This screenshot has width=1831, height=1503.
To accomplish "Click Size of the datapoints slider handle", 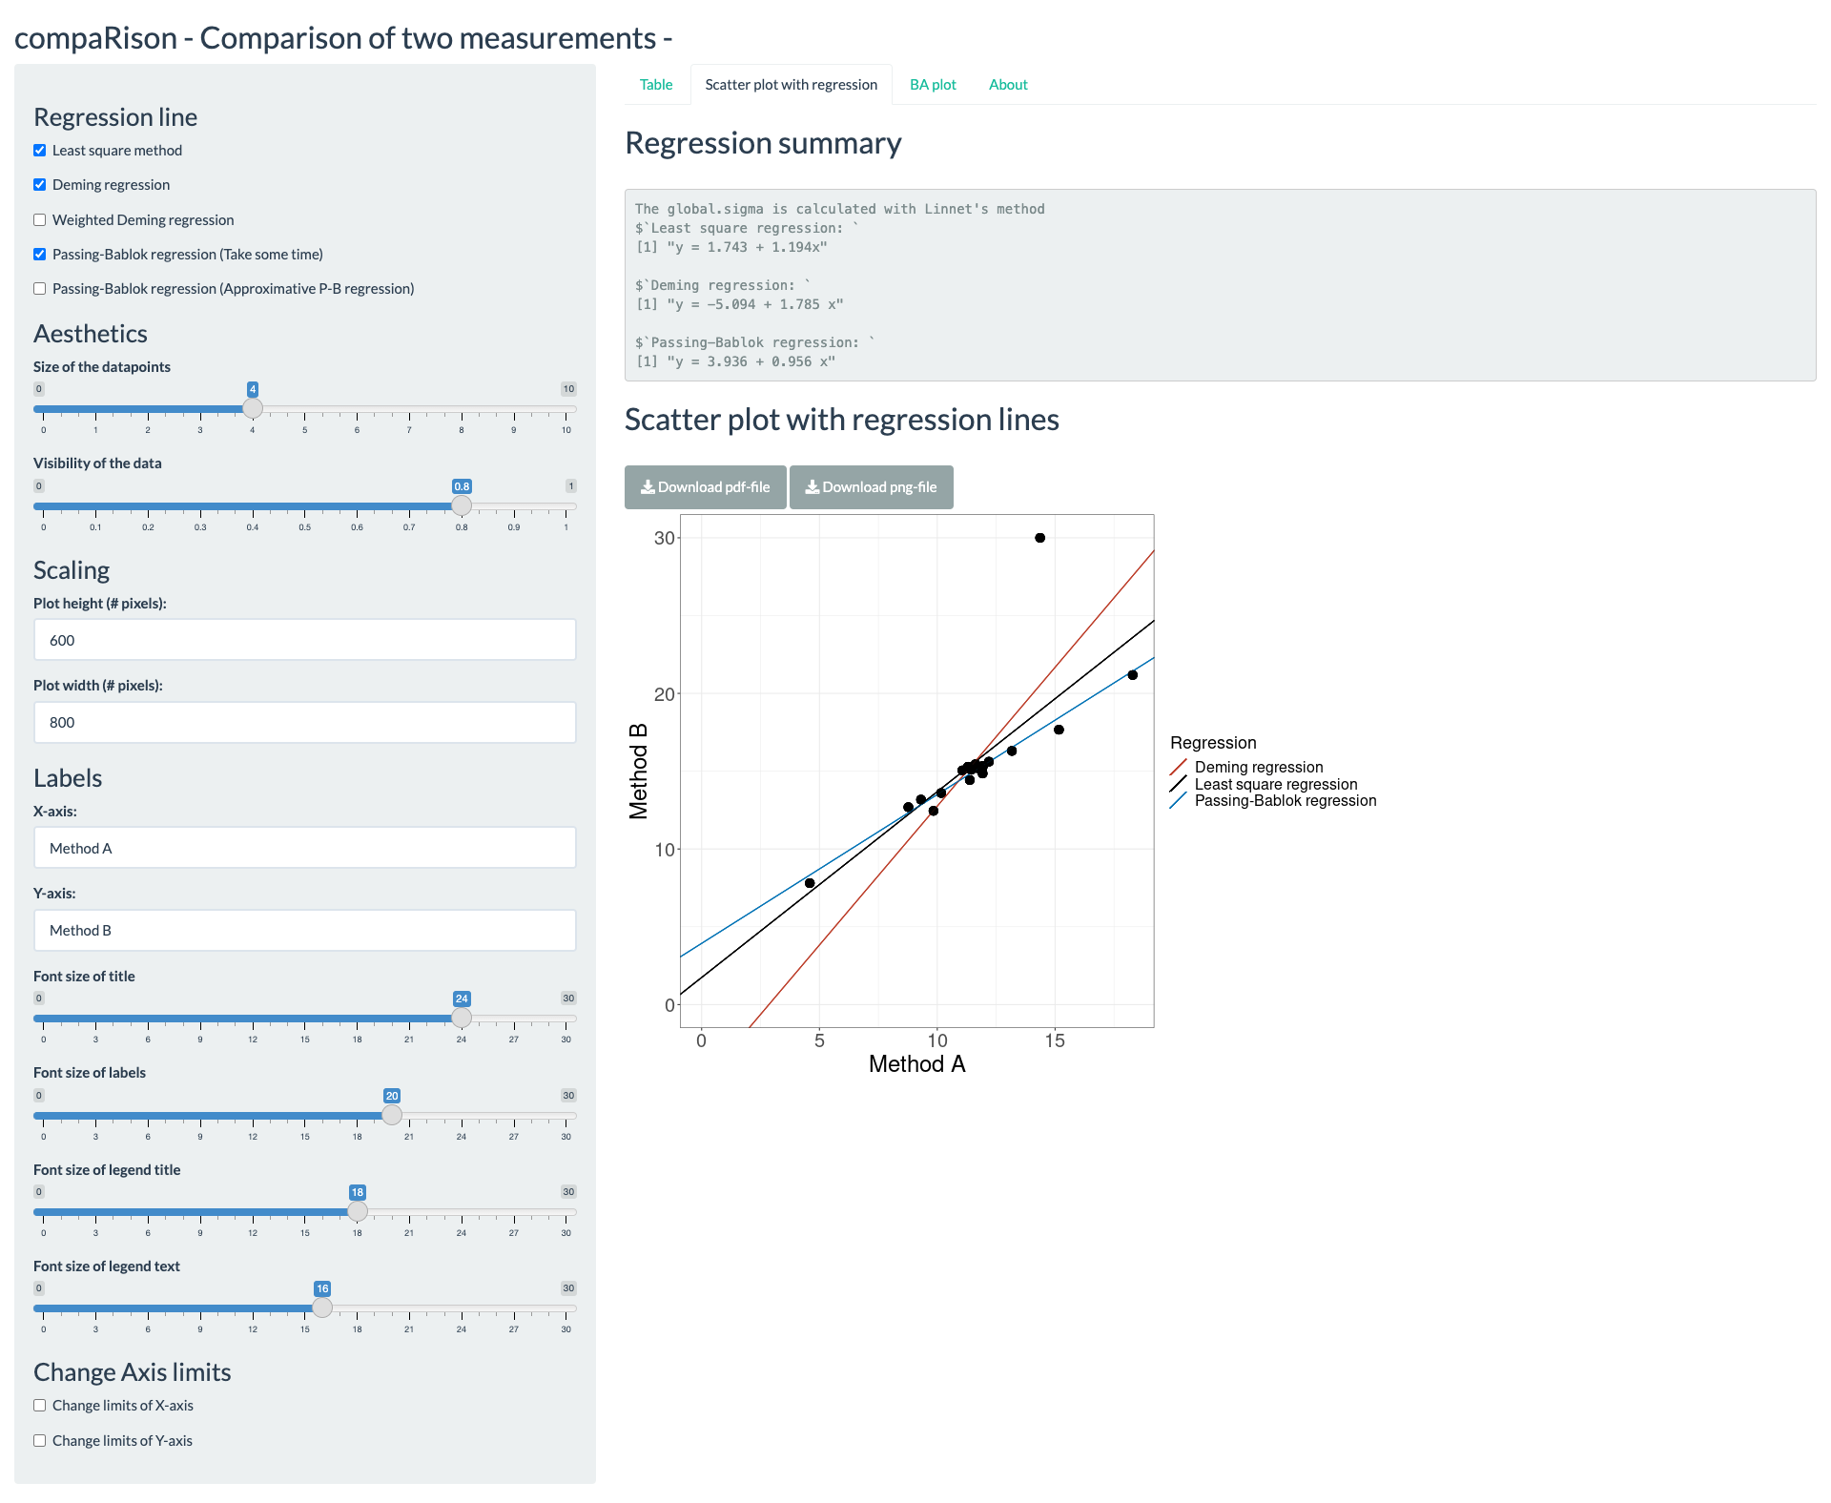I will click(253, 408).
